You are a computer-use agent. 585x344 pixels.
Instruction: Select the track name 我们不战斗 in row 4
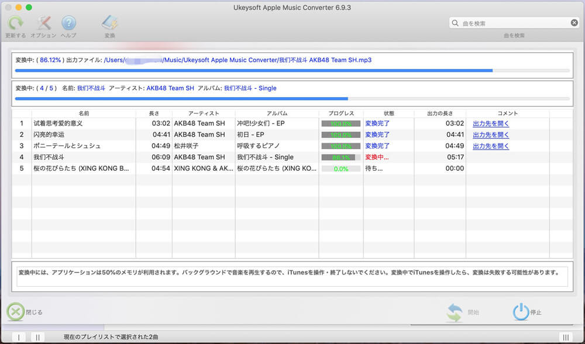[x=49, y=157]
